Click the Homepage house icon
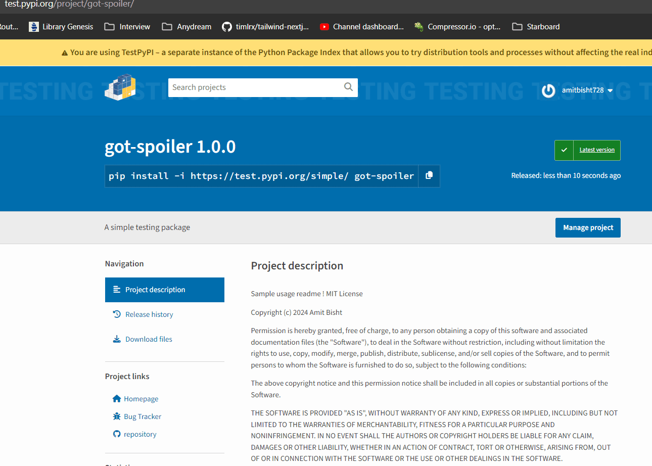Viewport: 652px width, 466px height. (117, 399)
